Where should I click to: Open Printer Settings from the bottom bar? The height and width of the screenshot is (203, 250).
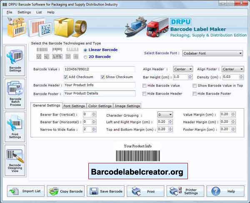click(x=185, y=191)
